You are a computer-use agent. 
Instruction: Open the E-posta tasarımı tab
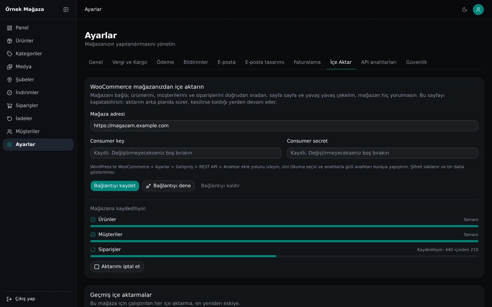[265, 62]
